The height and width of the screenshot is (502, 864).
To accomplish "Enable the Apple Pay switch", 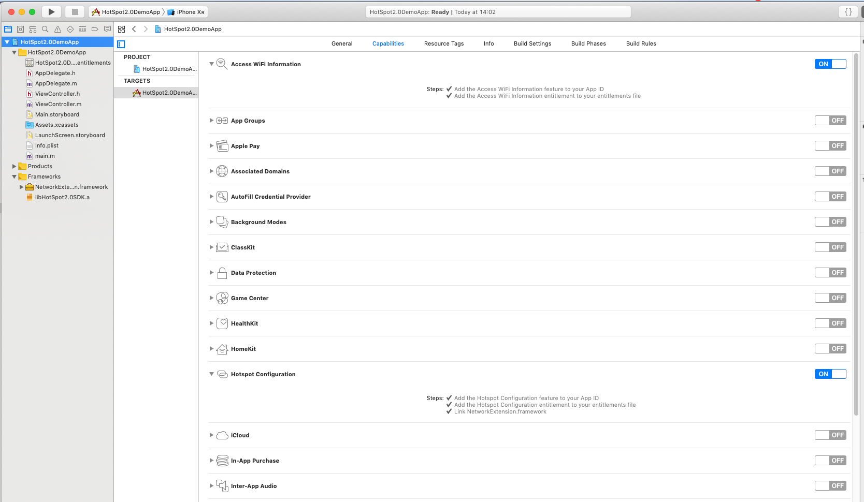I will [x=830, y=146].
